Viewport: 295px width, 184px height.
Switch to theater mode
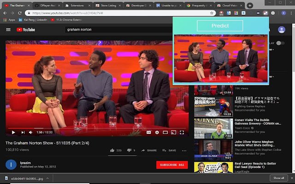(165, 132)
